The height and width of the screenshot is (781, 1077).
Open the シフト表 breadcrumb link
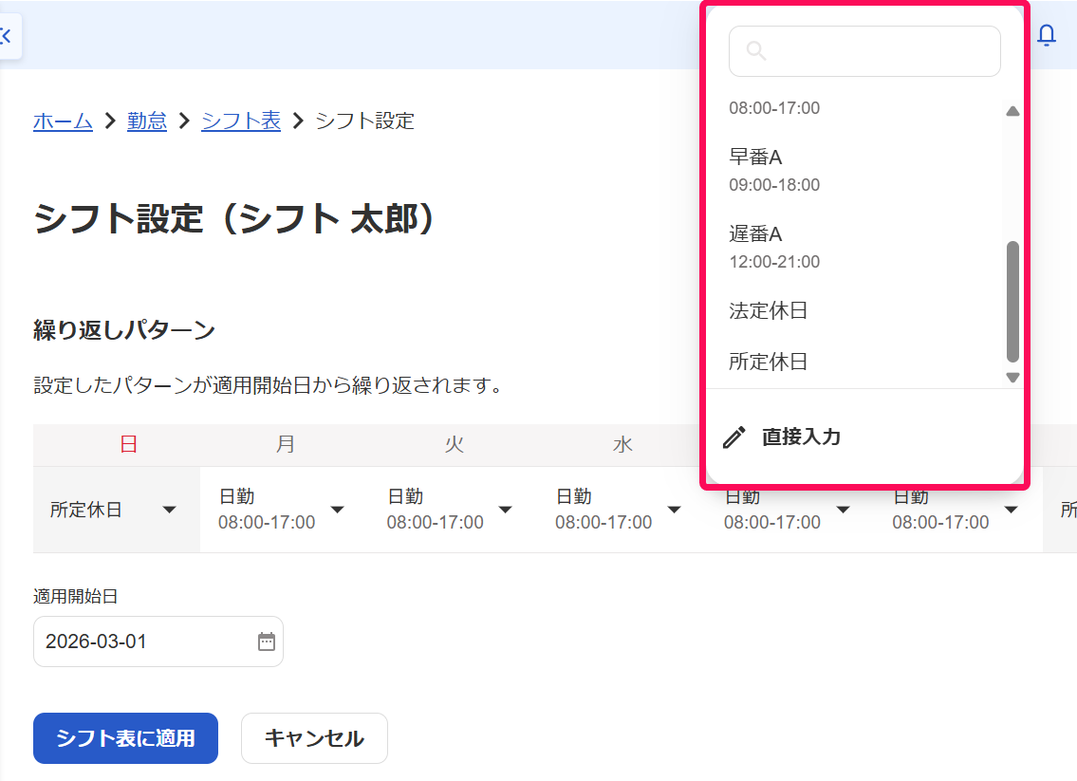241,121
